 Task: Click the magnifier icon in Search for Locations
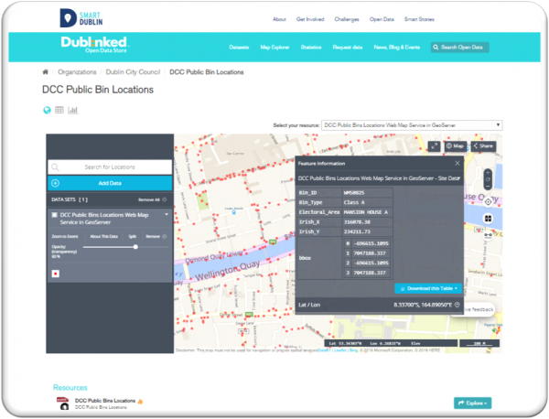click(55, 167)
